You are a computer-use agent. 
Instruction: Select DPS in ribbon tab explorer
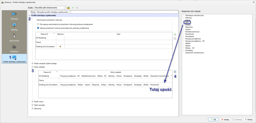coord(187,22)
